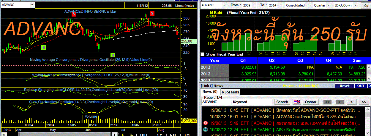Select the FULL time range button
Viewport: 371px width, 136px height.
[x=144, y=135]
